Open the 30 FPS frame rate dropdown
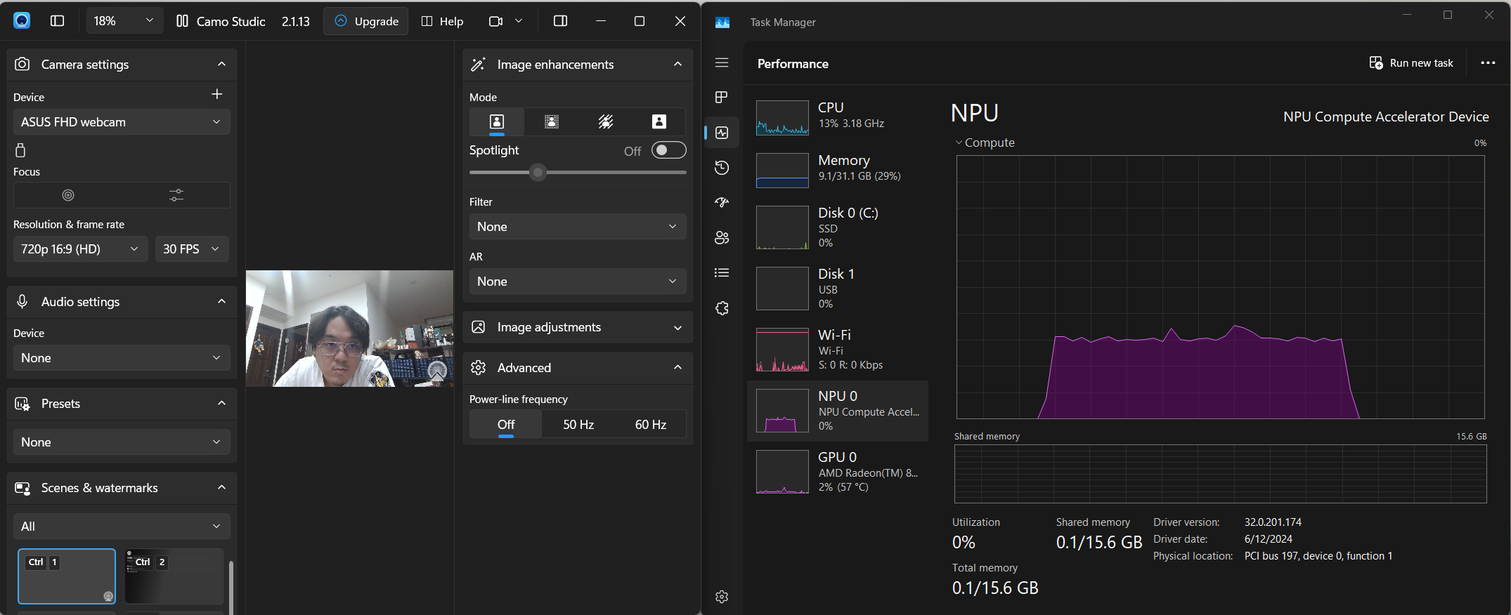1511x615 pixels. 191,249
